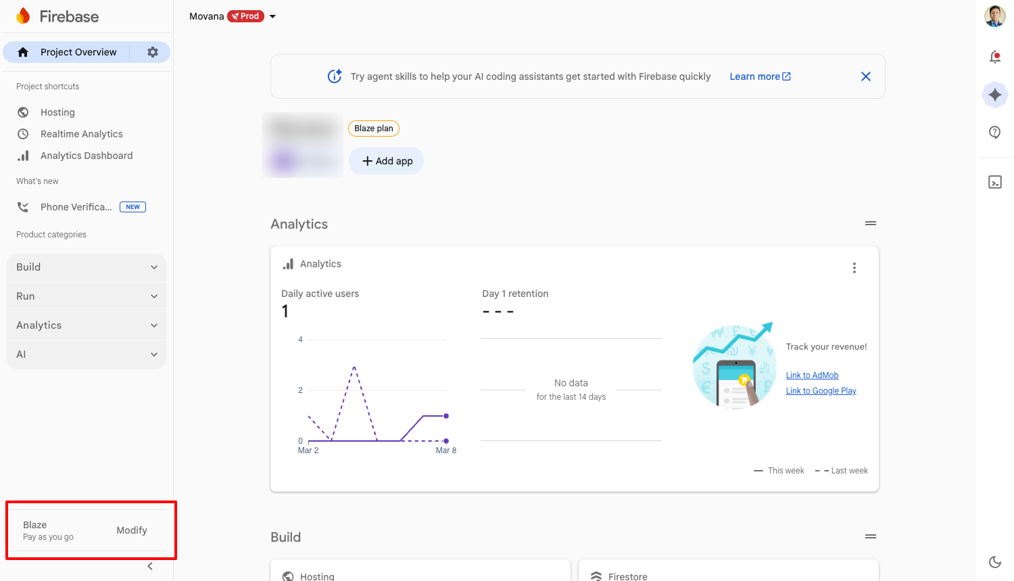Open the notifications bell

point(995,57)
